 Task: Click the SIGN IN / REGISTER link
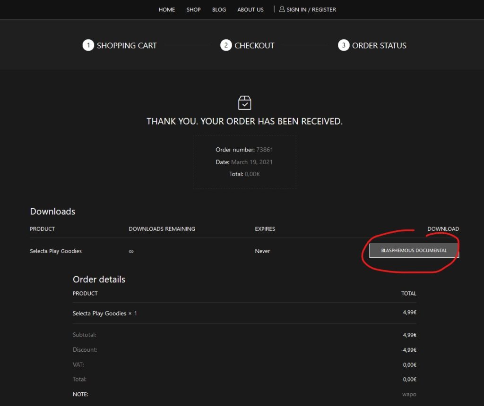click(x=311, y=9)
